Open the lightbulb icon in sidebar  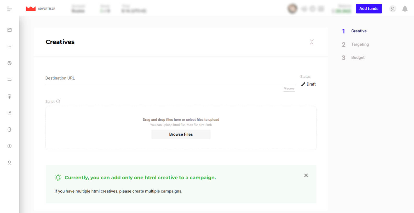pos(9,96)
